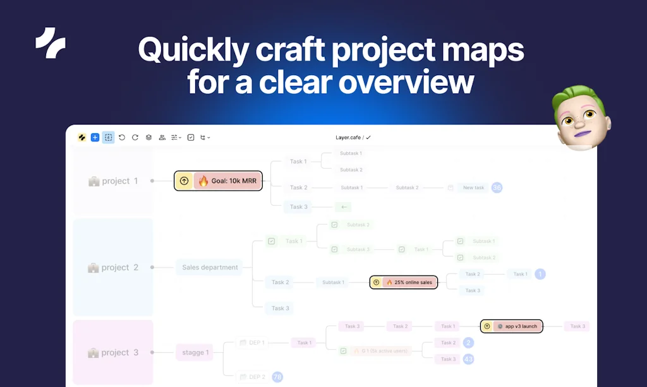Click the briefcase icon of project 2
The height and width of the screenshot is (387, 647).
pyautogui.click(x=94, y=268)
